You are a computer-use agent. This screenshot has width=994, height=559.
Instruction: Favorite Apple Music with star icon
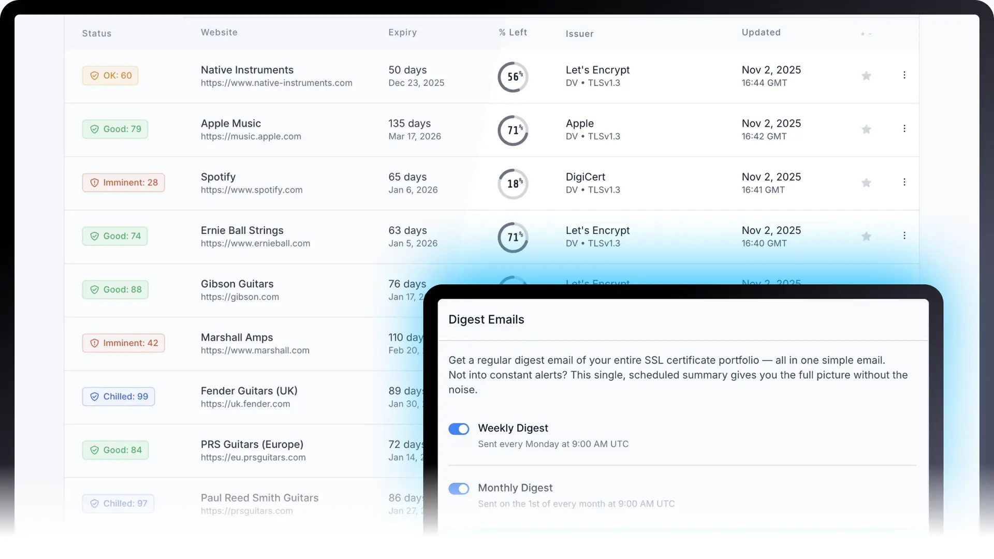[x=866, y=129]
